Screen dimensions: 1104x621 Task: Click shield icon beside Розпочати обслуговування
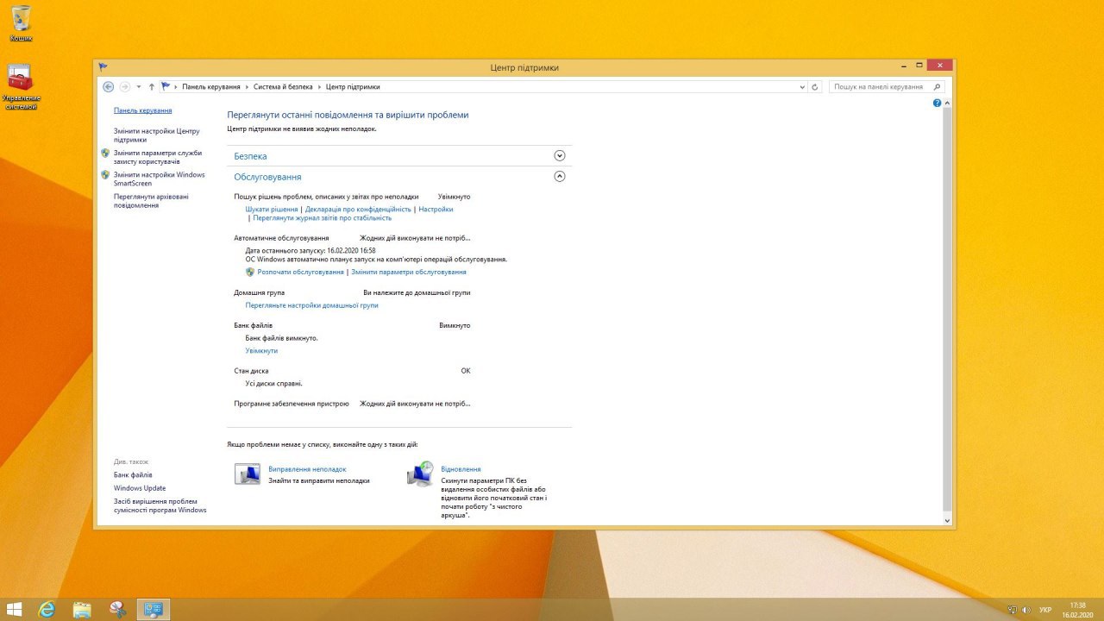pyautogui.click(x=250, y=272)
